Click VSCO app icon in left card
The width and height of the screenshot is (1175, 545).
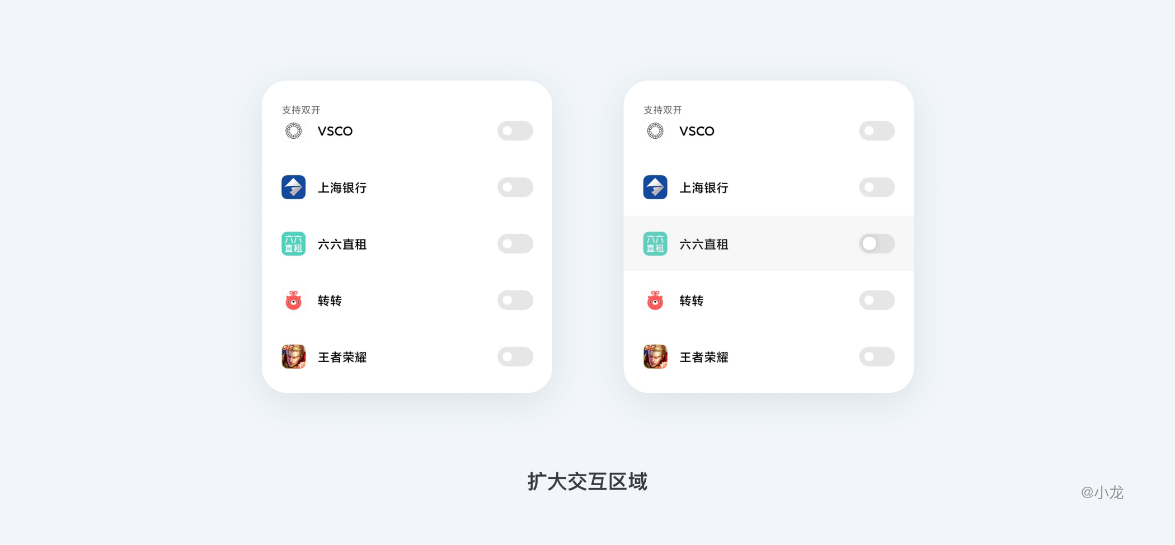point(293,131)
